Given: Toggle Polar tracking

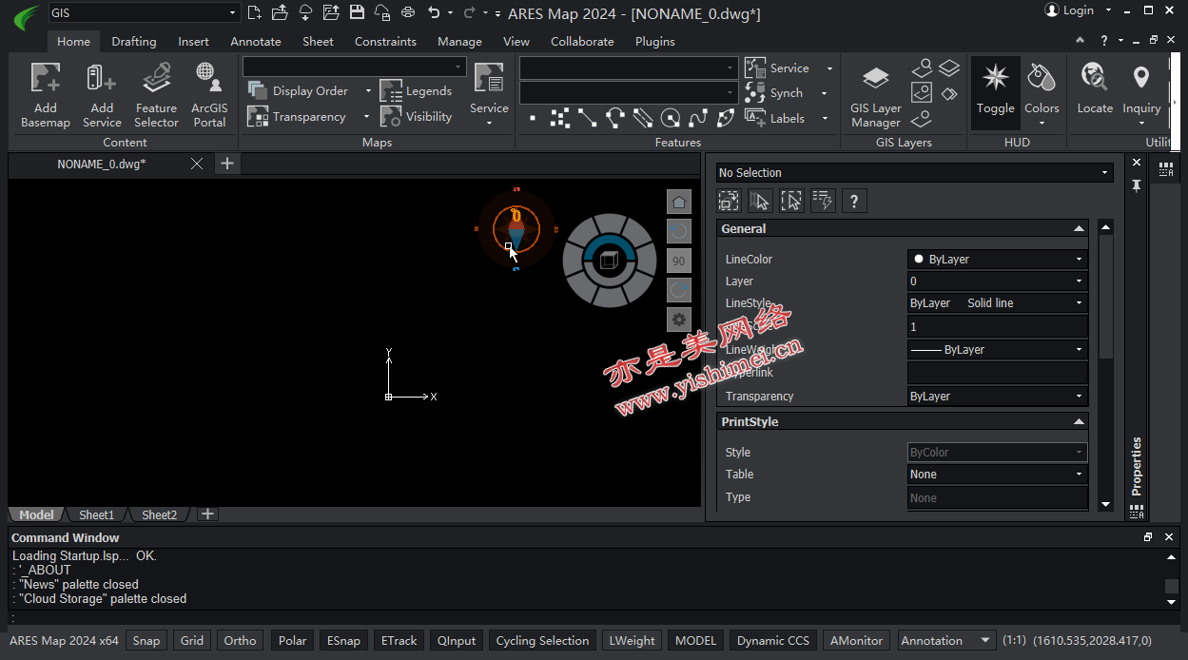Looking at the screenshot, I should coord(292,641).
